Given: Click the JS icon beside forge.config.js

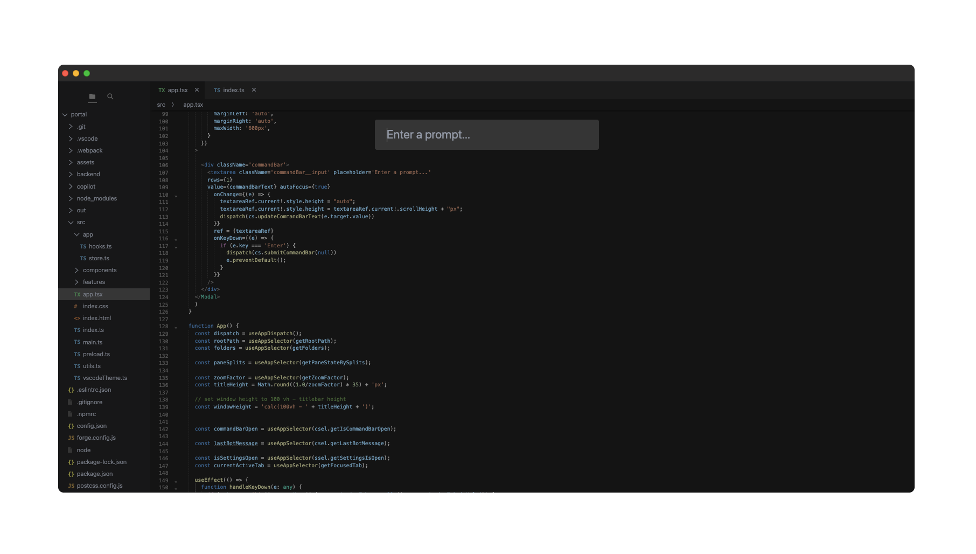Looking at the screenshot, I should click(71, 438).
